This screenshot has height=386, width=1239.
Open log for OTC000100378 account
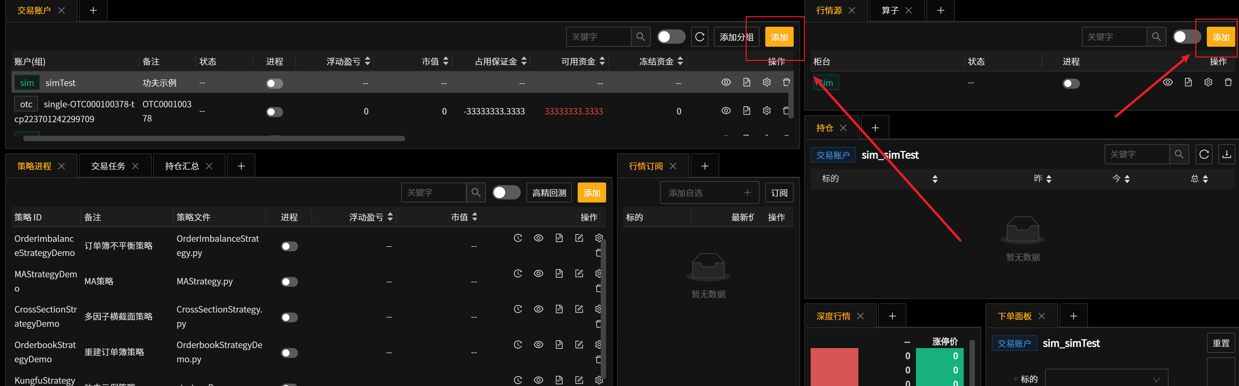[x=746, y=111]
